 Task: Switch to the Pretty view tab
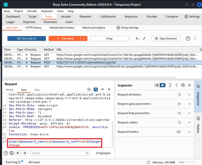[x=10, y=90]
